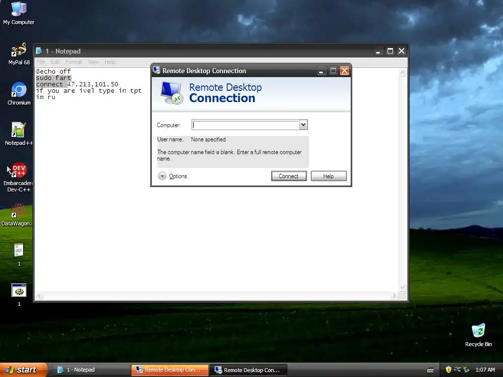Screen dimensions: 503x377
Task: Focus the Computer name input field
Action: [x=246, y=125]
